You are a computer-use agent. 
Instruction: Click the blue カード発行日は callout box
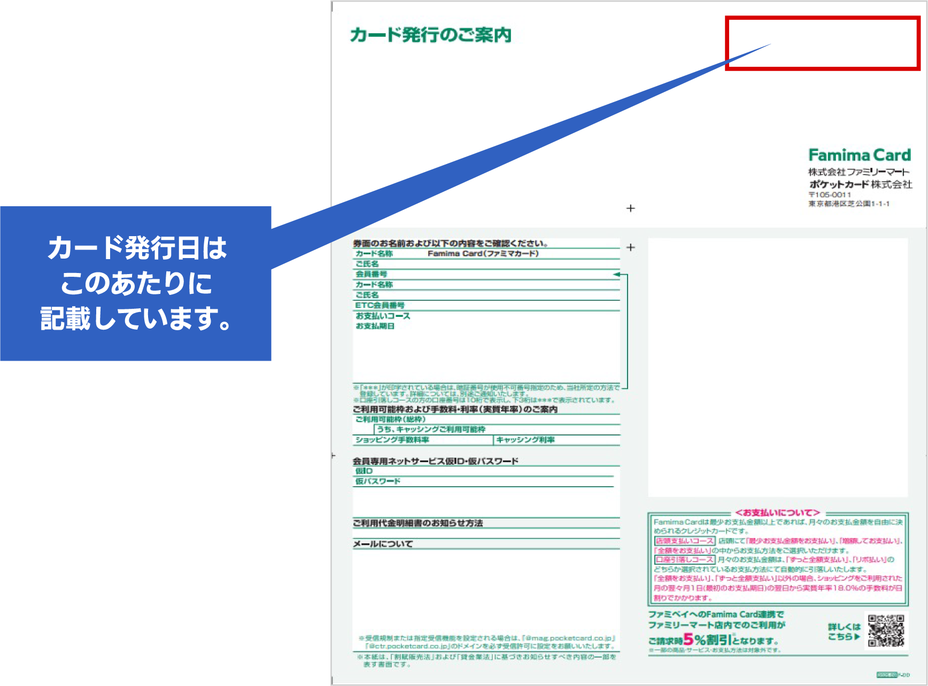[x=136, y=283]
